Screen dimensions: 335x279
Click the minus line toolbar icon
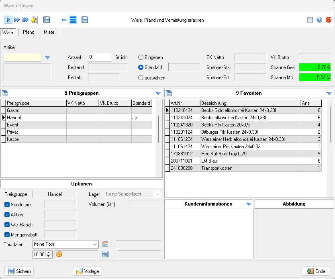point(65,20)
